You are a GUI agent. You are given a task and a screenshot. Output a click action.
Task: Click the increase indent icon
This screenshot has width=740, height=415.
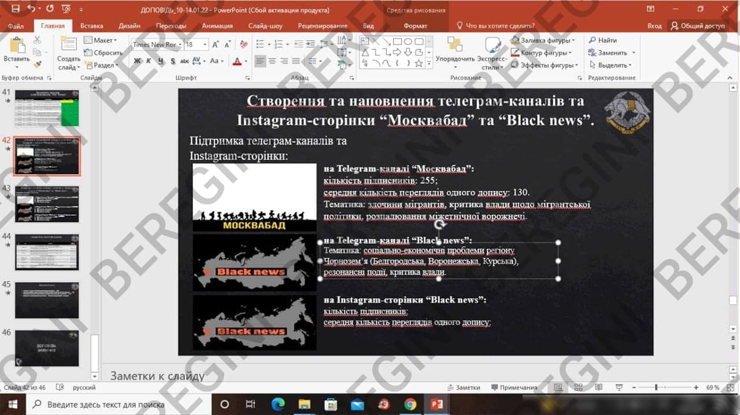[x=310, y=45]
